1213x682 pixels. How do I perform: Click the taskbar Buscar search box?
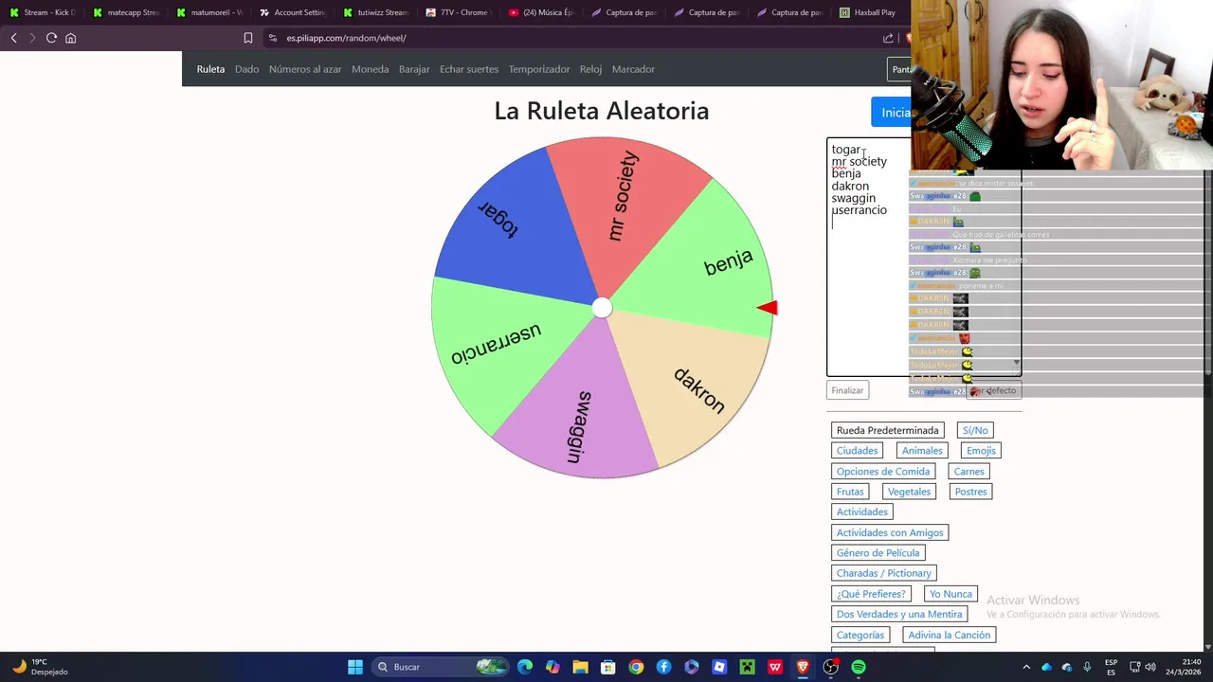coord(439,667)
